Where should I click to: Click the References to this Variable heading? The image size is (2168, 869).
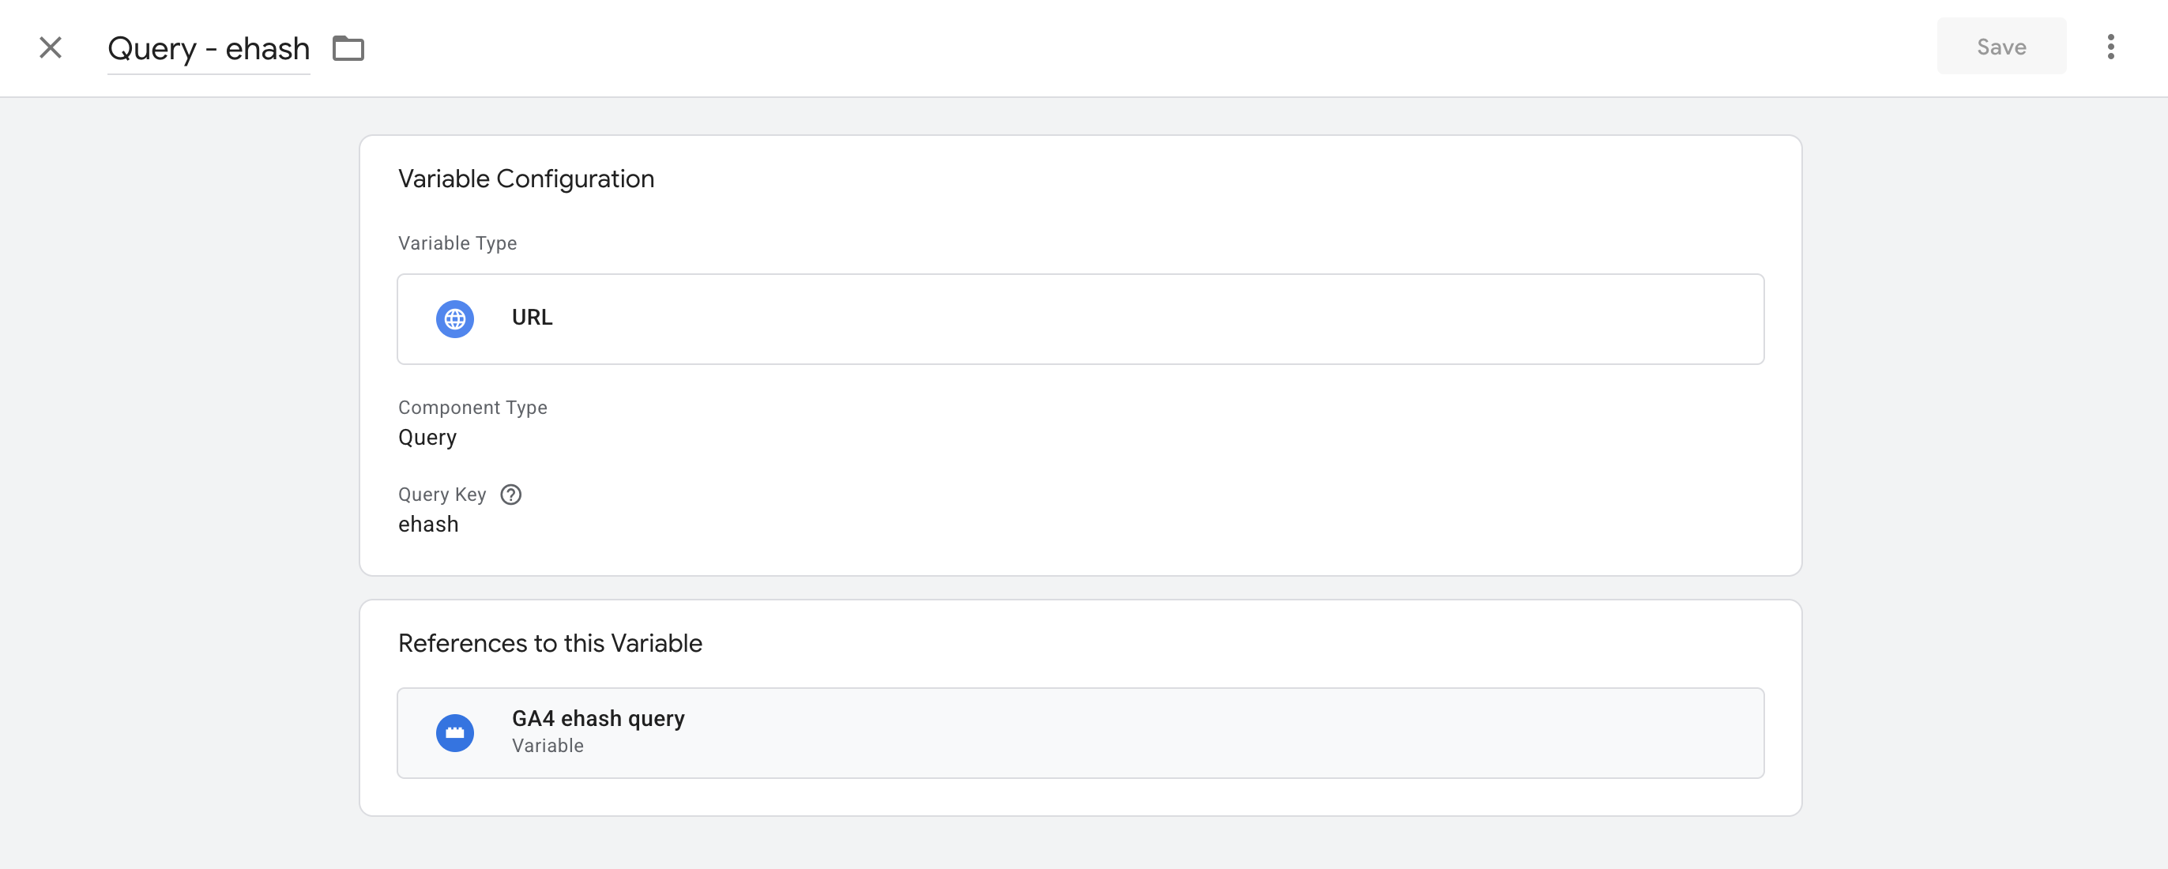click(551, 643)
